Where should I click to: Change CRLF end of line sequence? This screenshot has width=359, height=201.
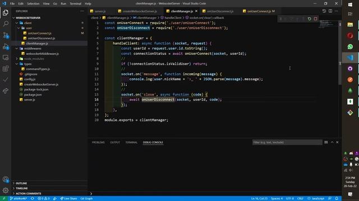click(300, 199)
